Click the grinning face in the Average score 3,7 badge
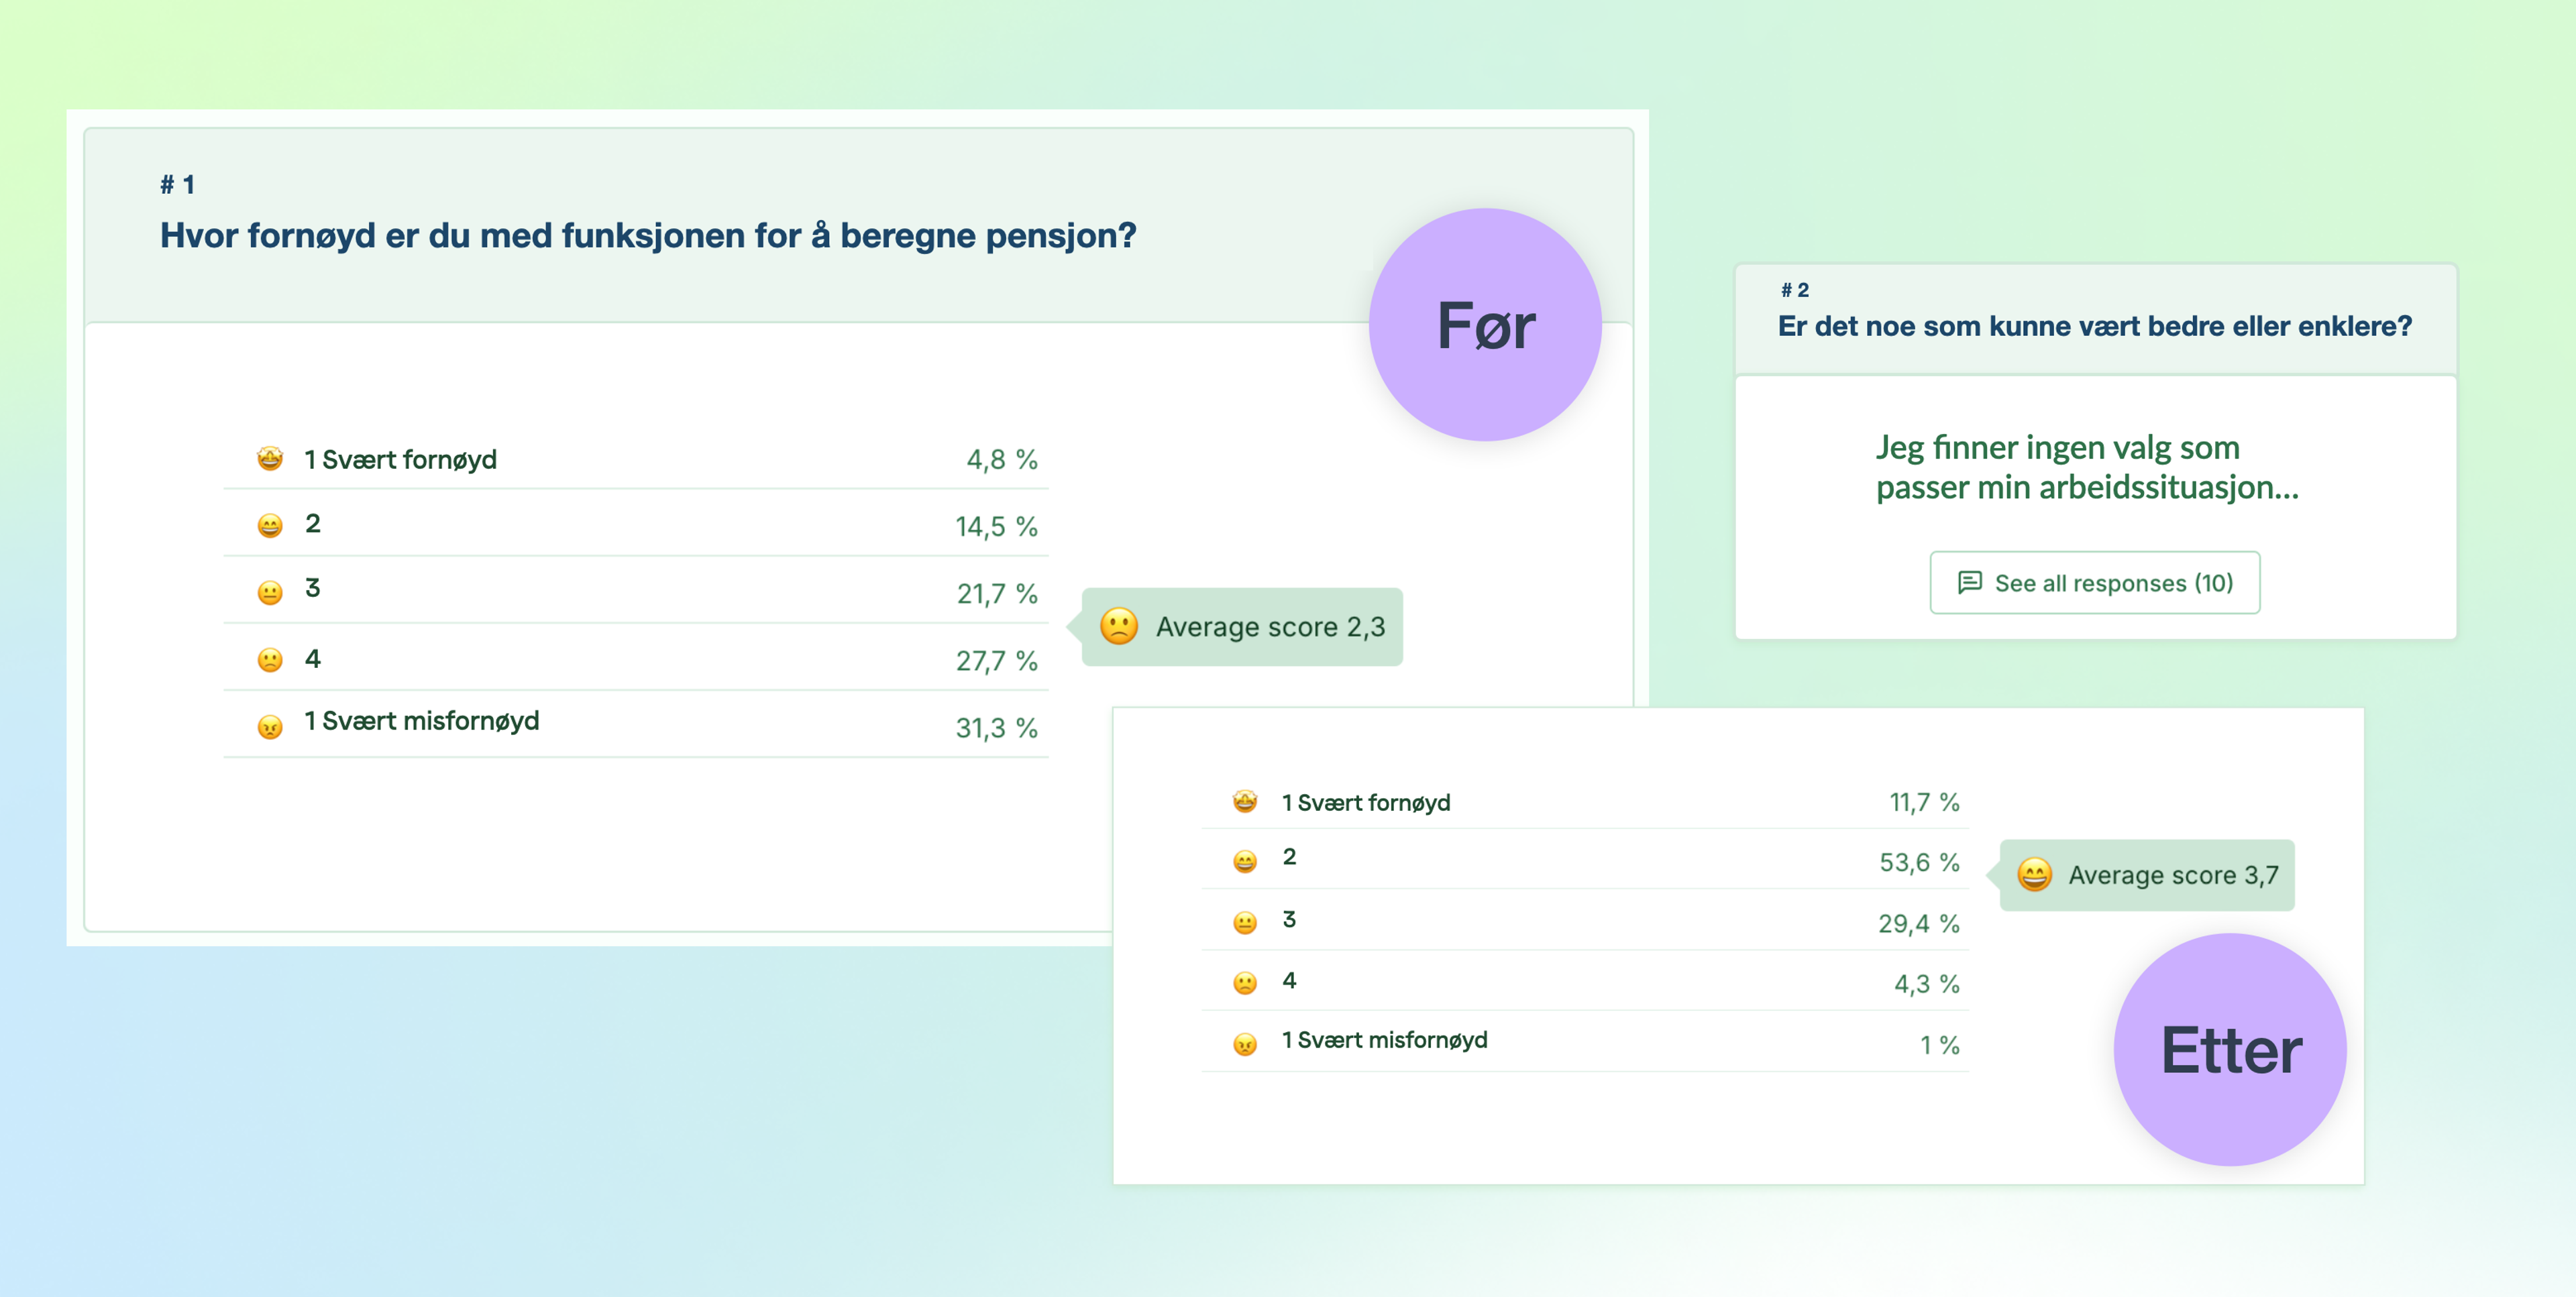Viewport: 2576px width, 1297px height. coord(2034,874)
